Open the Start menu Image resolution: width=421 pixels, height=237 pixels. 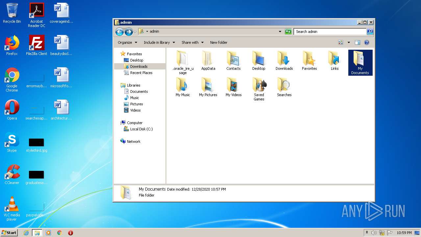[x=9, y=232]
